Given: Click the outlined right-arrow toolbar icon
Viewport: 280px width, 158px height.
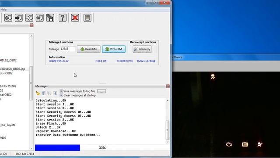Looking at the screenshot, I should pos(29,18).
